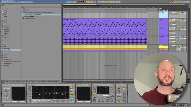Open the Clips browser category
The height and width of the screenshot is (107, 191).
5,35
